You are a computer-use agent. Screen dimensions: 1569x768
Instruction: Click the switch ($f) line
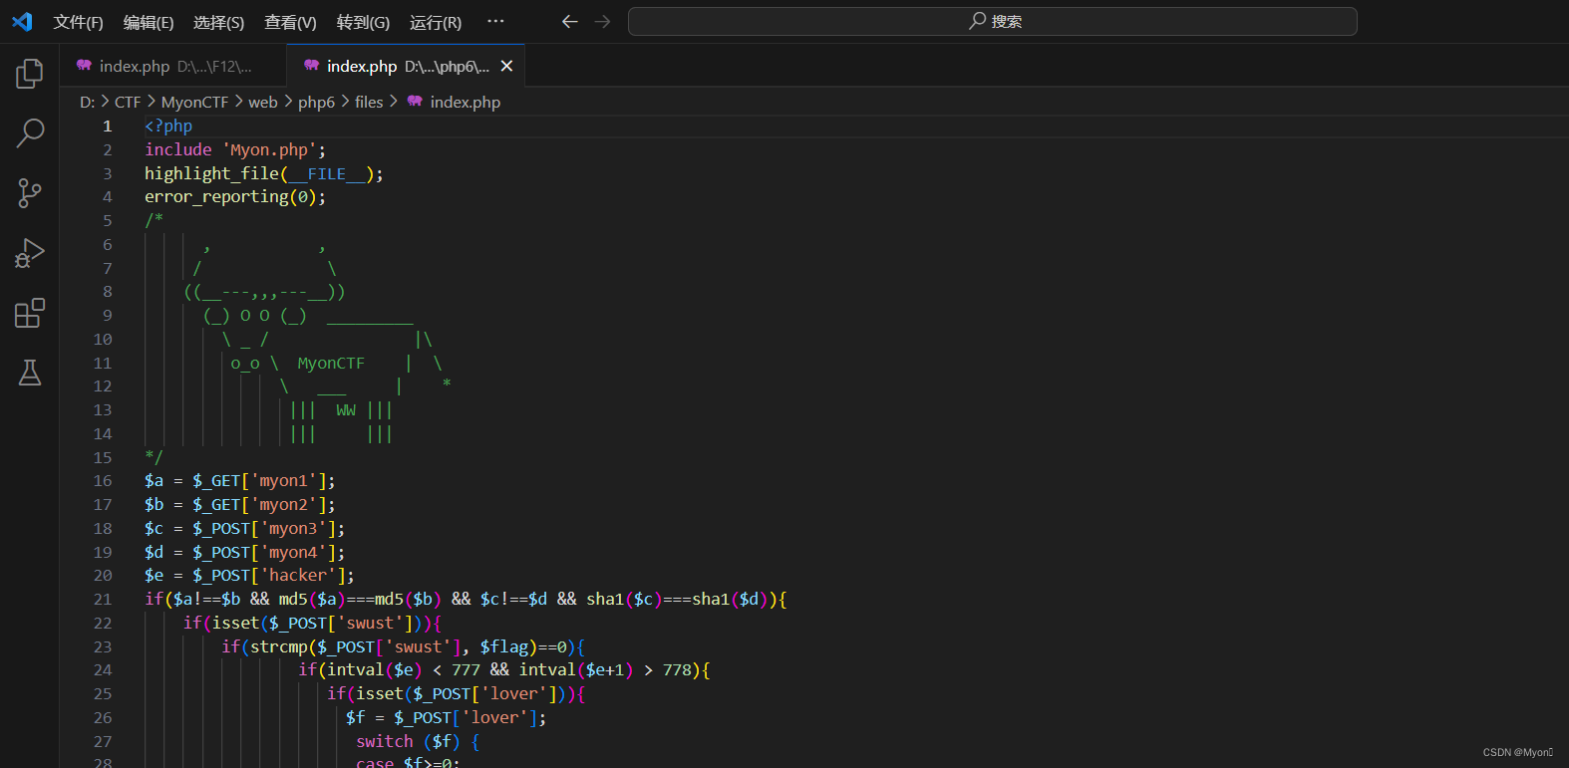(419, 741)
